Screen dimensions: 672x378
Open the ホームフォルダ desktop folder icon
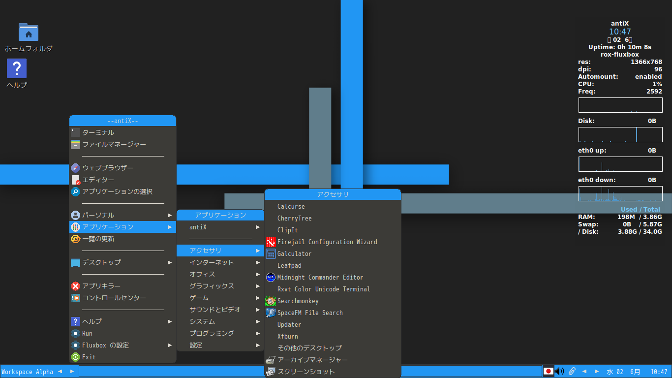[29, 32]
